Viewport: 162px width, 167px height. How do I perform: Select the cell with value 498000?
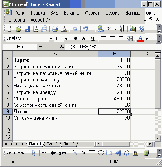pyautogui.click(x=114, y=98)
